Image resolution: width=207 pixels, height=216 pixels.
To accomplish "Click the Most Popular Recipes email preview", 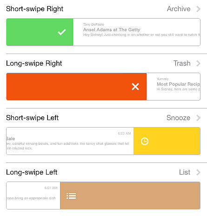I will coord(173,87).
